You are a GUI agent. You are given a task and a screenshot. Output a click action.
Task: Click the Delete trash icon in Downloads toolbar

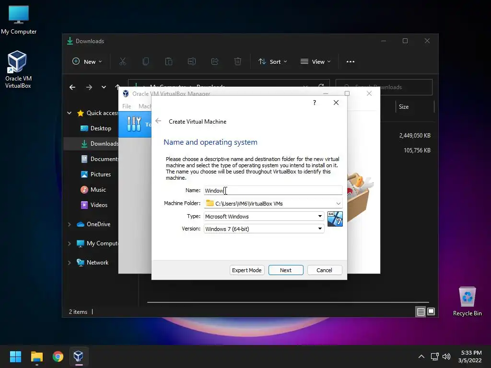pos(238,62)
